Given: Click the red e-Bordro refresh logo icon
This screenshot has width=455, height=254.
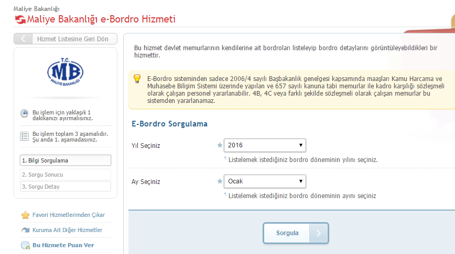Looking at the screenshot, I should pos(20,19).
